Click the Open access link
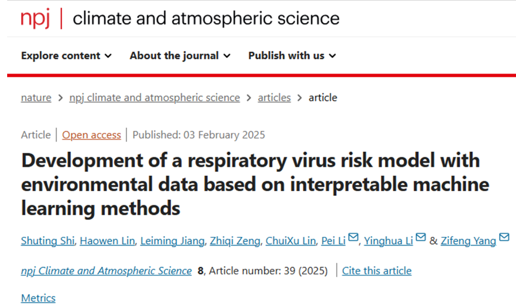Viewport: 516px width, 307px height. tap(91, 135)
